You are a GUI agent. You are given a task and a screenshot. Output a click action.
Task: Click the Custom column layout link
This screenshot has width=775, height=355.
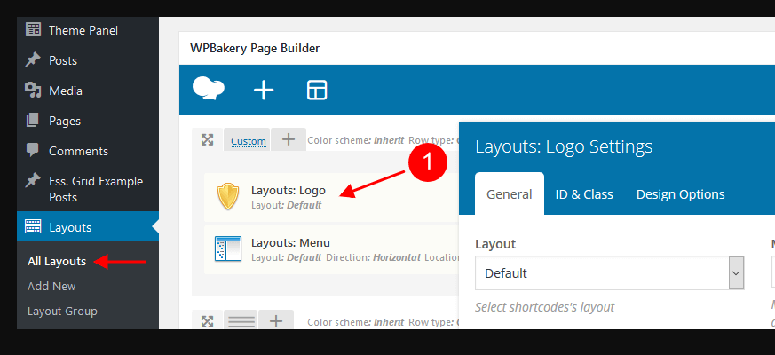click(x=249, y=141)
